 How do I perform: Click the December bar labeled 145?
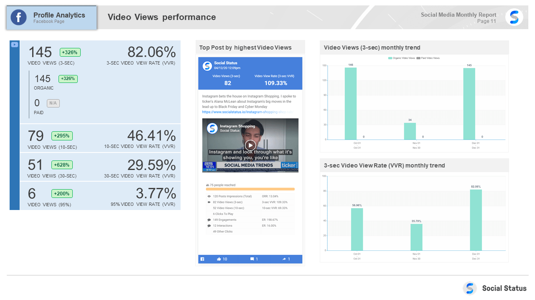click(x=469, y=104)
